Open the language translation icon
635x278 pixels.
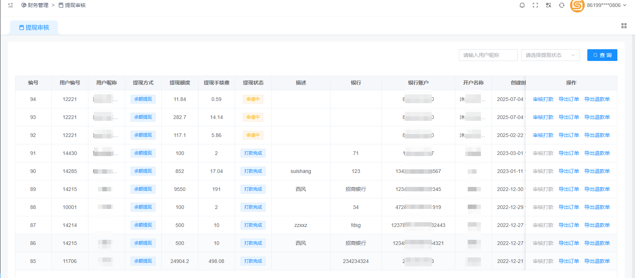pyautogui.click(x=548, y=5)
